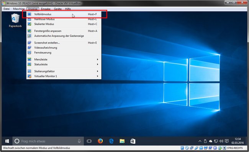Toggle the guest volume speaker icon
Image resolution: width=249 pixels, height=152 pixels.
pyautogui.click(x=221, y=141)
